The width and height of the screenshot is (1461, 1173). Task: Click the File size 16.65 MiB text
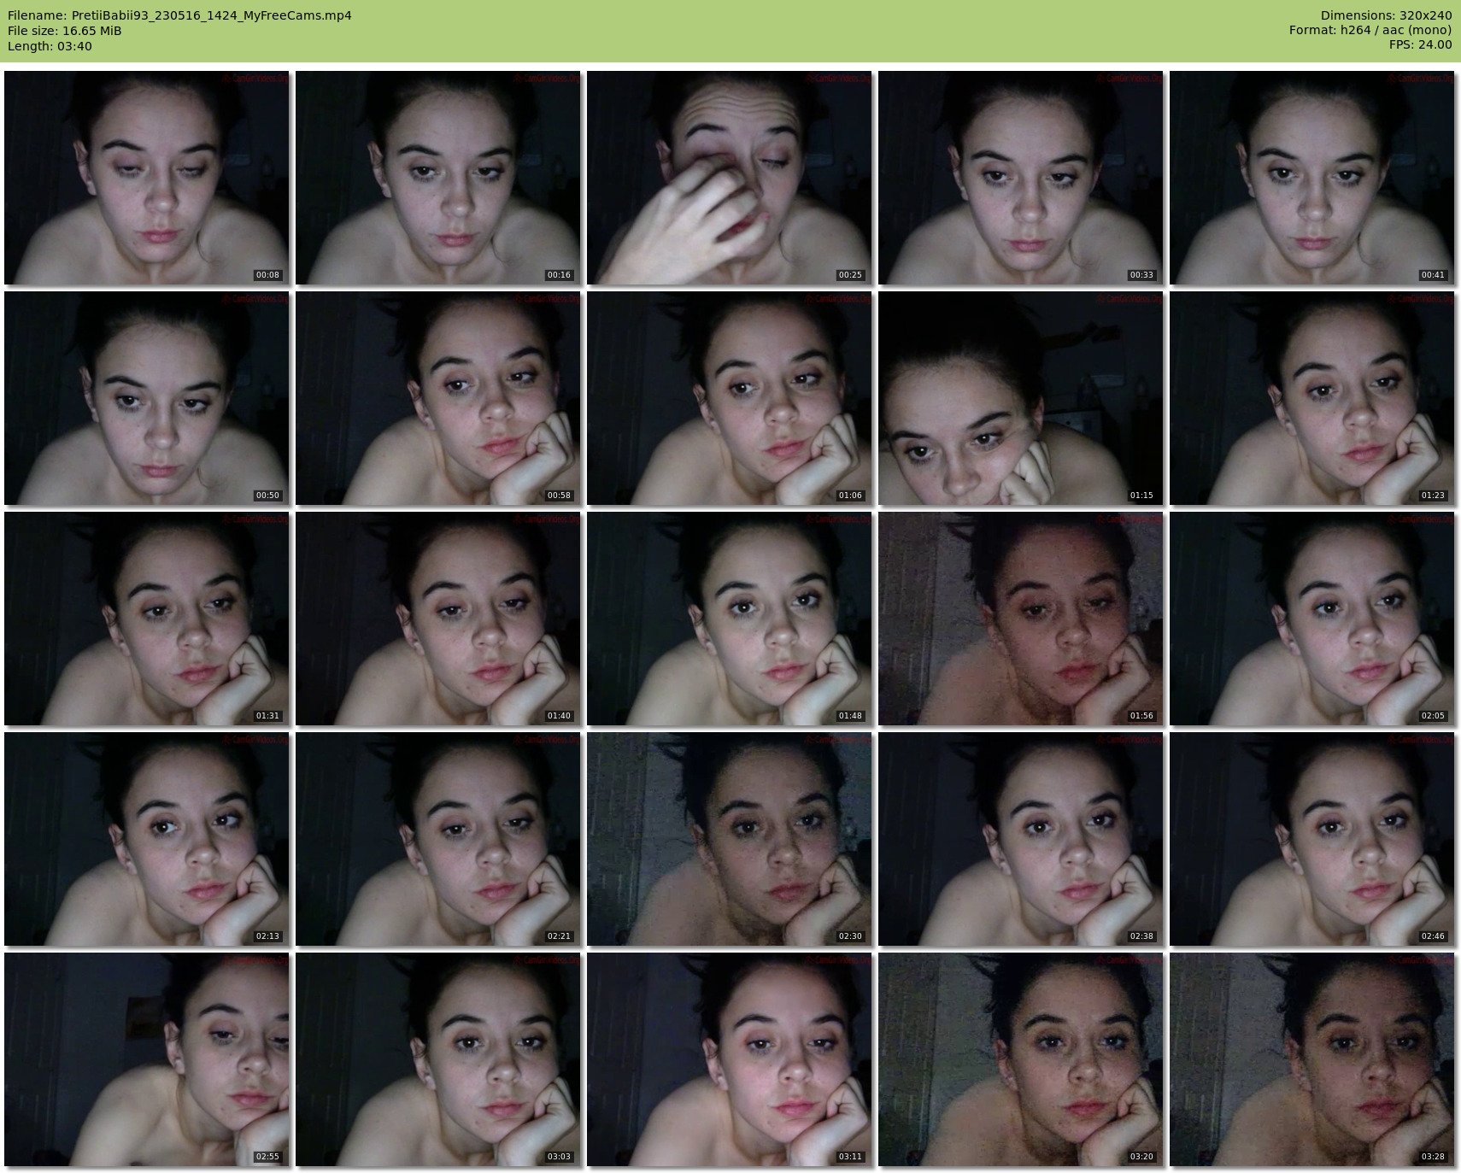coord(65,31)
